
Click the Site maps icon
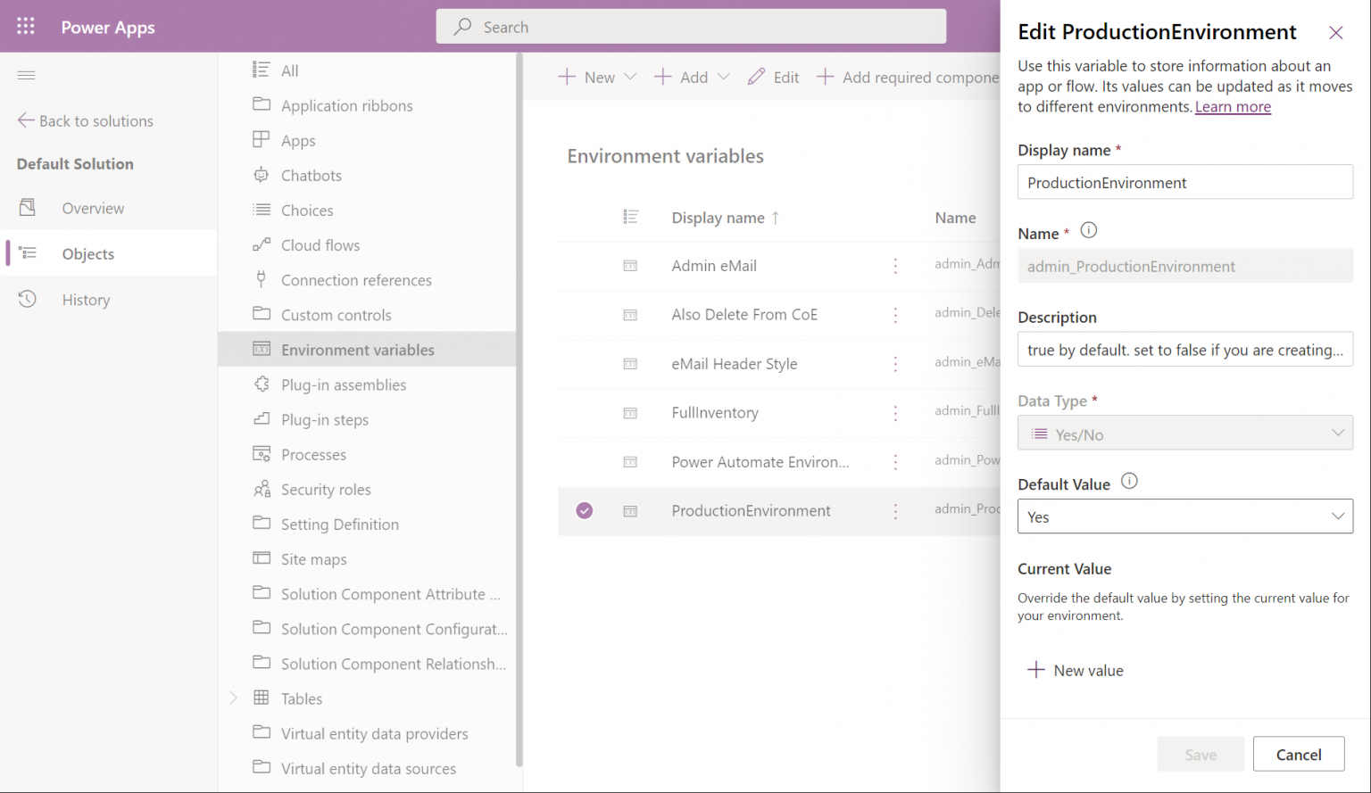pyautogui.click(x=262, y=558)
